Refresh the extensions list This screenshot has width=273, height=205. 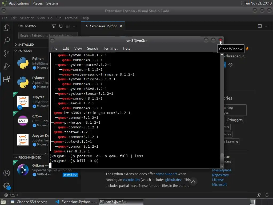(61, 26)
